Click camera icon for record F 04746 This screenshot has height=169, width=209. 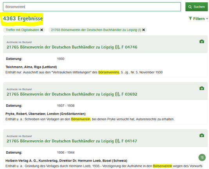202,42
